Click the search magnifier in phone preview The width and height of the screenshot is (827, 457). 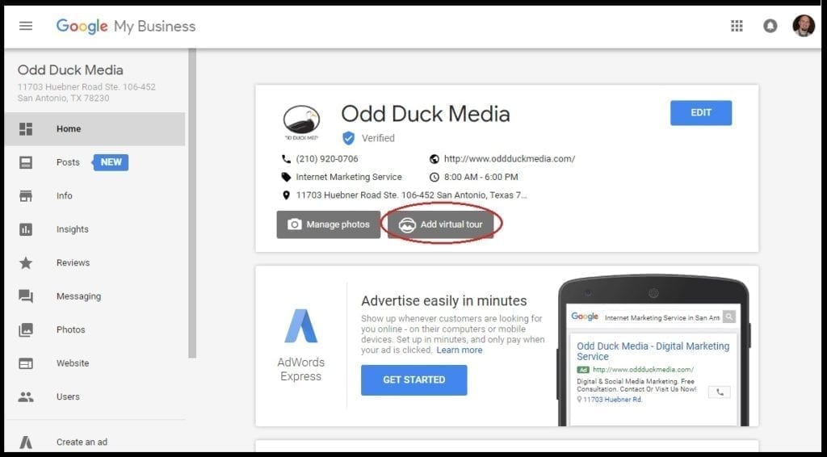tap(729, 317)
